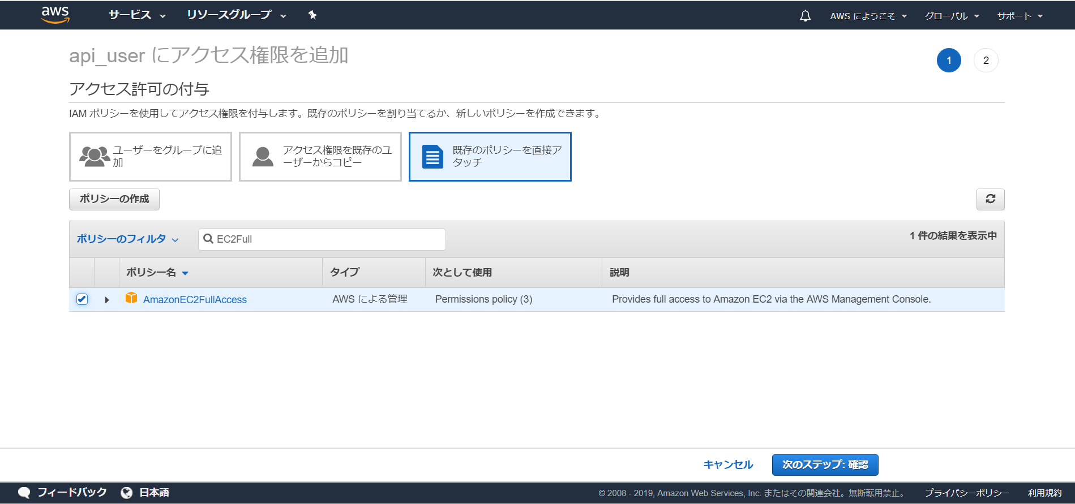
Task: Click the 1 件の結果を表示中 text
Action: 953,235
